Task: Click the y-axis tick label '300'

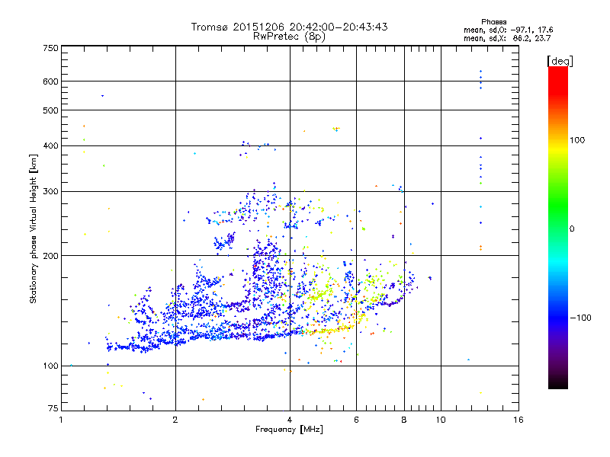Action: tap(50, 191)
